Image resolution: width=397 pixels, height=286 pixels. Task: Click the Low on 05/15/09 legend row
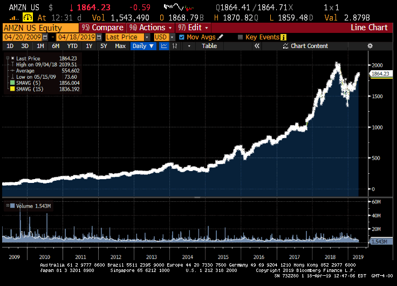pyautogui.click(x=44, y=77)
